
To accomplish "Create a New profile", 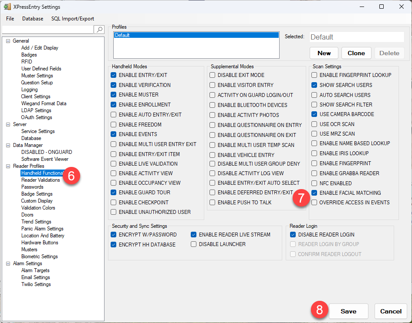I will (x=324, y=53).
